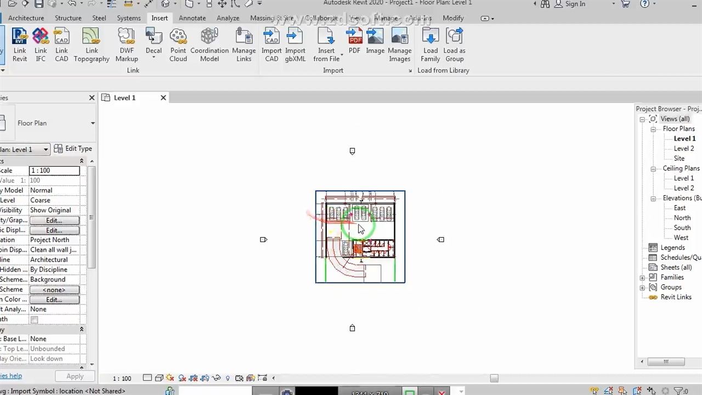Switch to the Annotate ribbon tab
702x395 pixels.
[192, 18]
